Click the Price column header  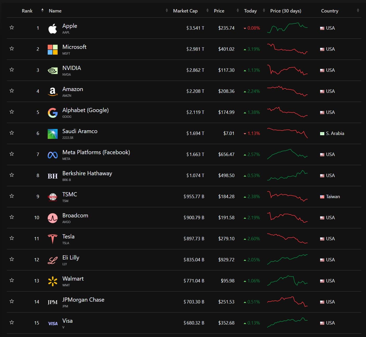[x=219, y=11]
